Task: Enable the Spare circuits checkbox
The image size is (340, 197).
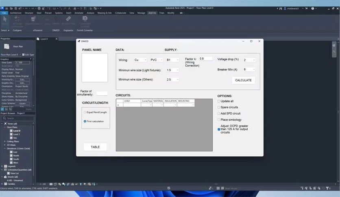Action: point(219,107)
